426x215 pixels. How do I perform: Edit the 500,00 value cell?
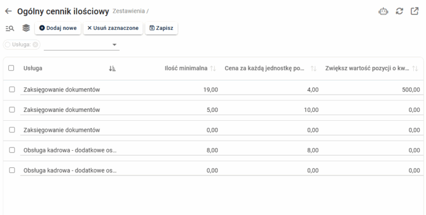pos(373,90)
